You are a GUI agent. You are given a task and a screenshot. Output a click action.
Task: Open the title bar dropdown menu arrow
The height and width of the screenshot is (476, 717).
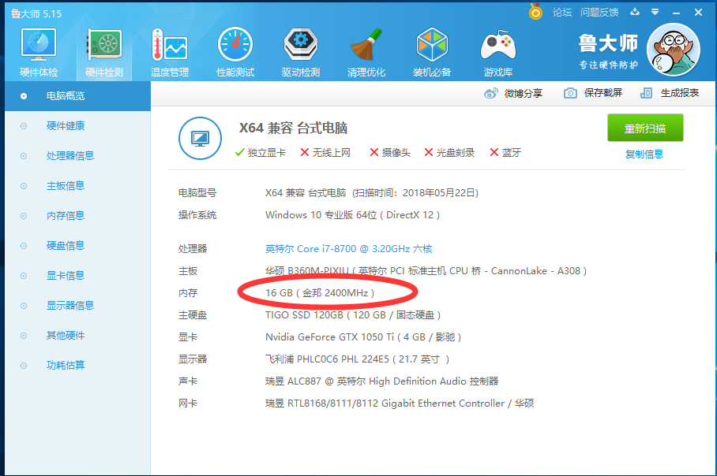coord(655,12)
